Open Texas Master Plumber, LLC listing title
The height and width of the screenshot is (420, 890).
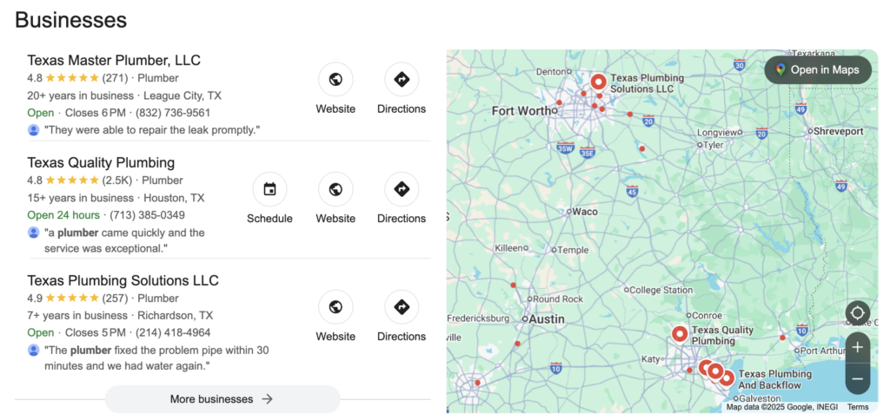(x=114, y=60)
